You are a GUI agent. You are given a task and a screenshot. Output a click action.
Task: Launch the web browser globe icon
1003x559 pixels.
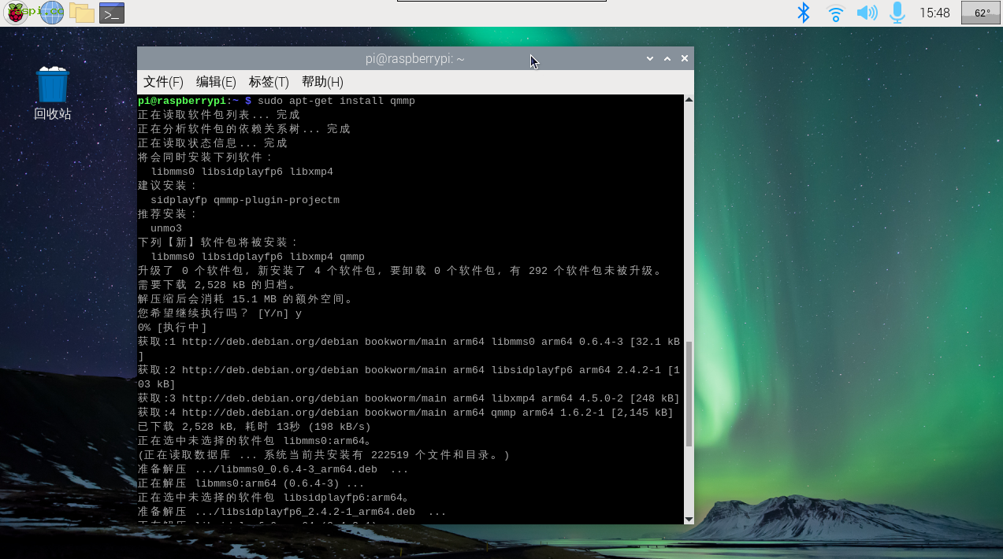[x=51, y=13]
